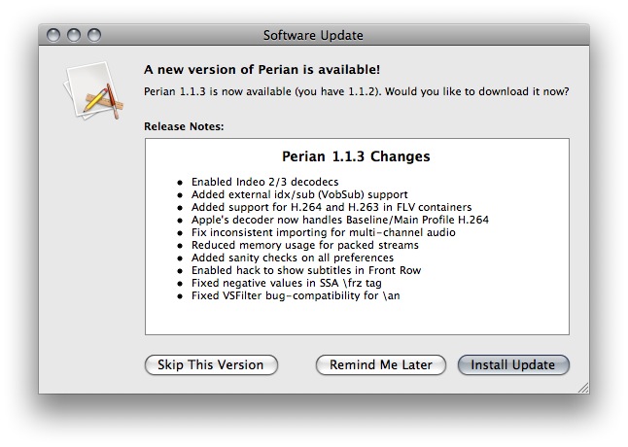Select the external idx/sub VobSub support line
This screenshot has height=447, width=628.
click(x=285, y=194)
